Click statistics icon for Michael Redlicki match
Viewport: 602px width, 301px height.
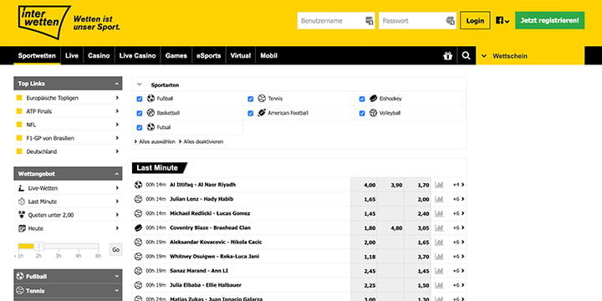439,213
